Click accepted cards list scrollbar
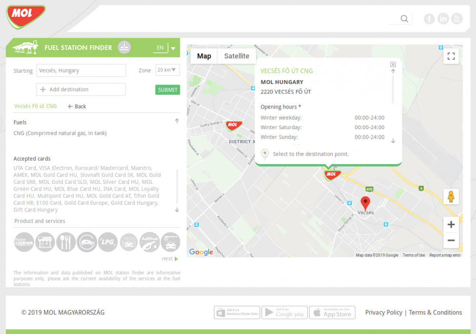 pyautogui.click(x=177, y=186)
